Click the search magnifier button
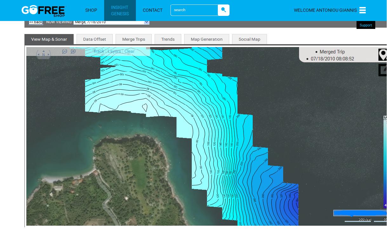Screen dimensions: 387x240 click(224, 10)
